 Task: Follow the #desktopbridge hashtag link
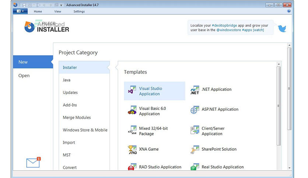[224, 25]
